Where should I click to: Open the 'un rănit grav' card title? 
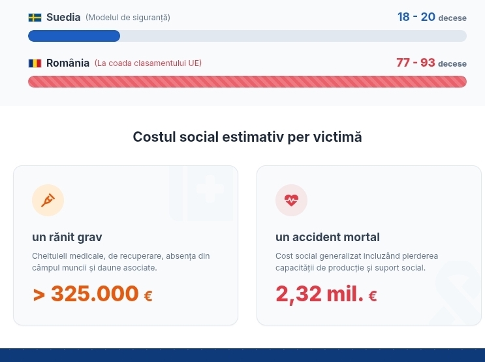coord(67,237)
